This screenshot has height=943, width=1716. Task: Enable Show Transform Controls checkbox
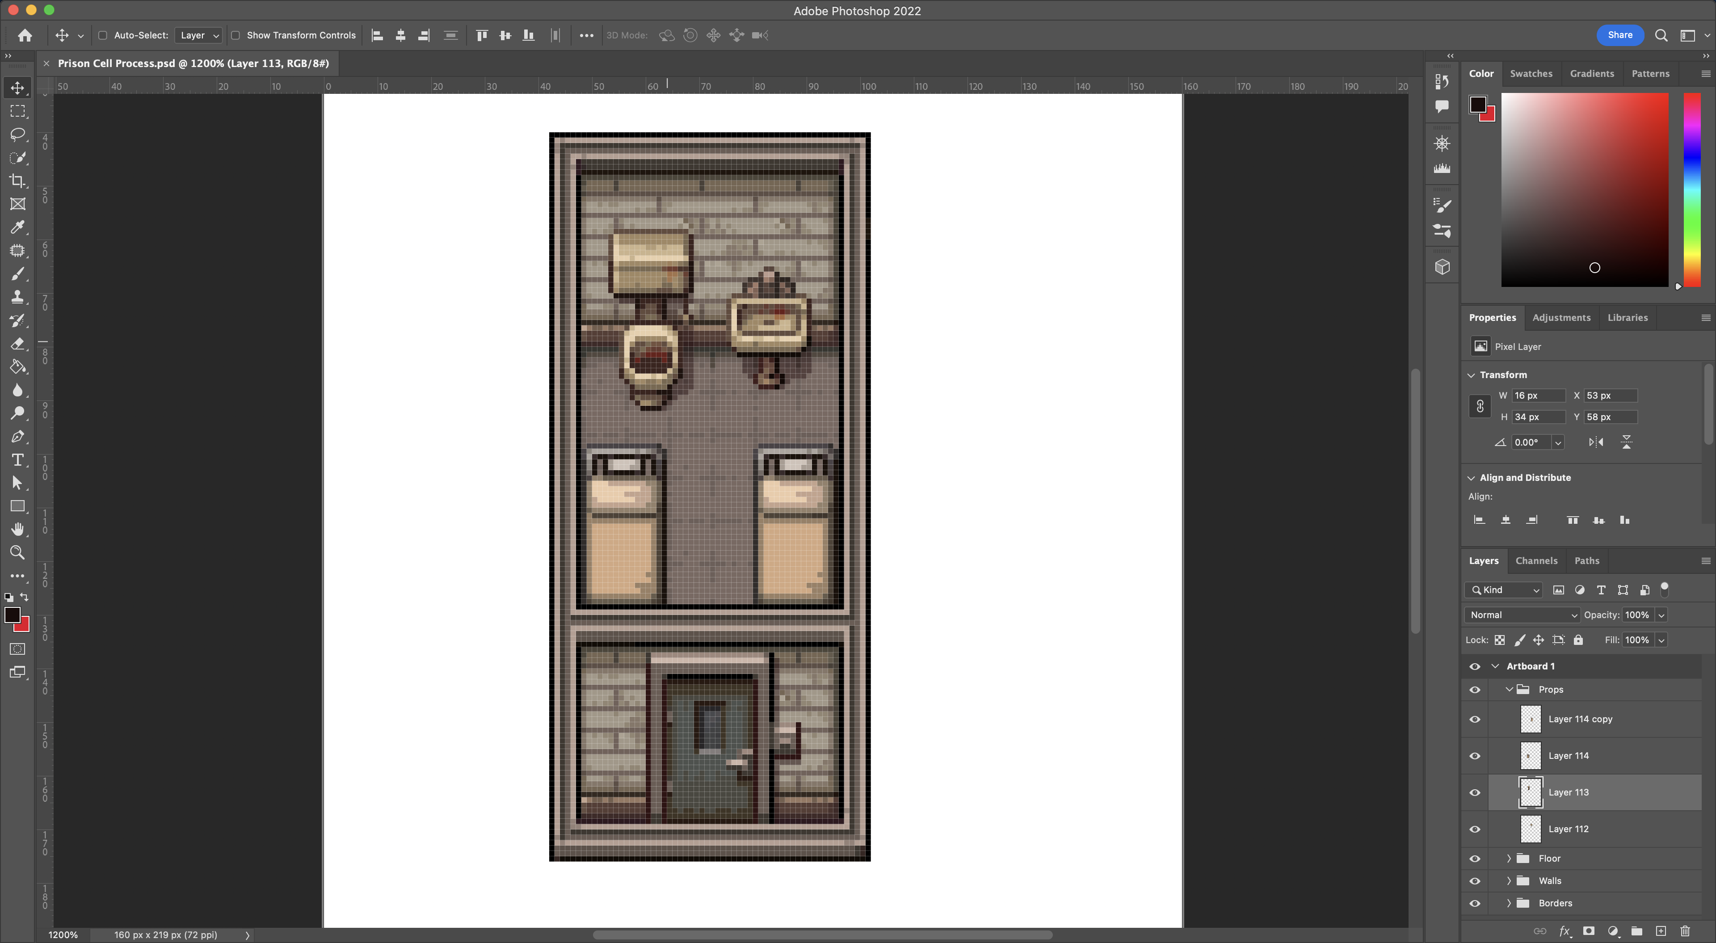click(x=235, y=35)
